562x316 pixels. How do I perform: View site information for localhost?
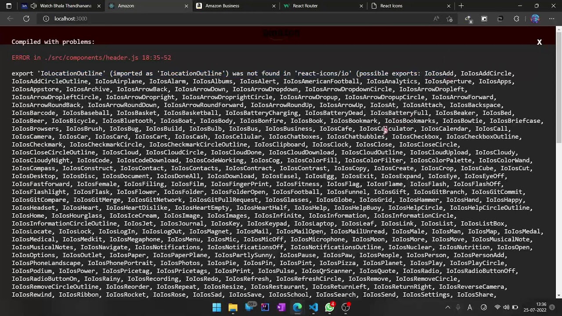pyautogui.click(x=46, y=18)
